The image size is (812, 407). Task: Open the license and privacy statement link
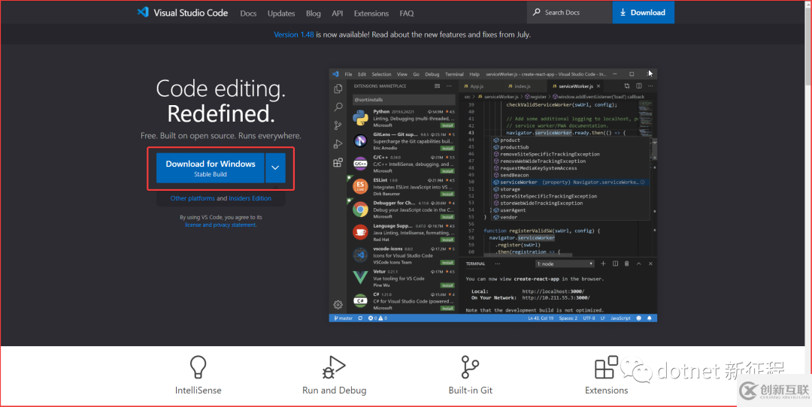[220, 225]
